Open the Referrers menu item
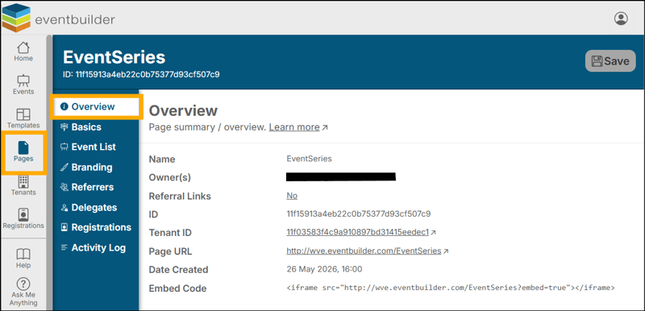This screenshot has height=311, width=645. pos(87,187)
